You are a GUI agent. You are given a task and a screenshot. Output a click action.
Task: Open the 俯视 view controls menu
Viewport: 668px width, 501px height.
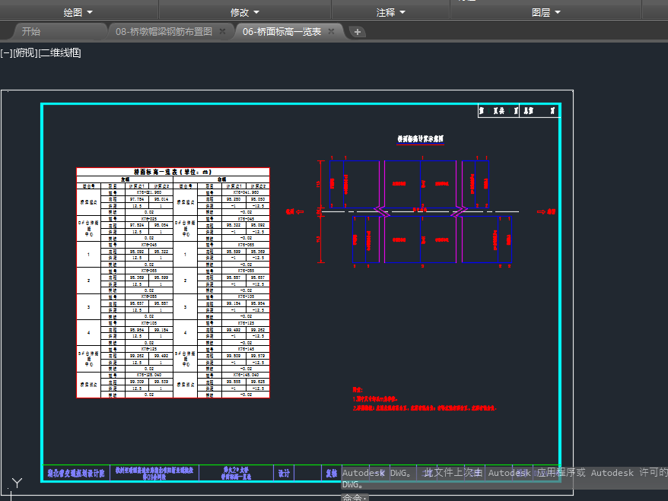coord(26,52)
